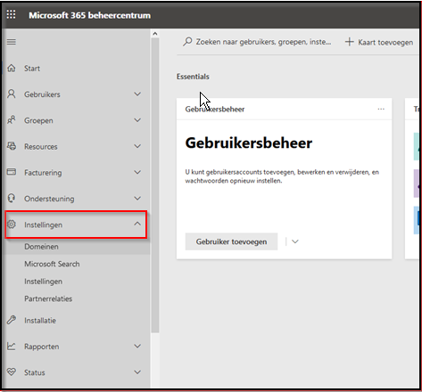Click the Installatie wrench icon

(12, 320)
